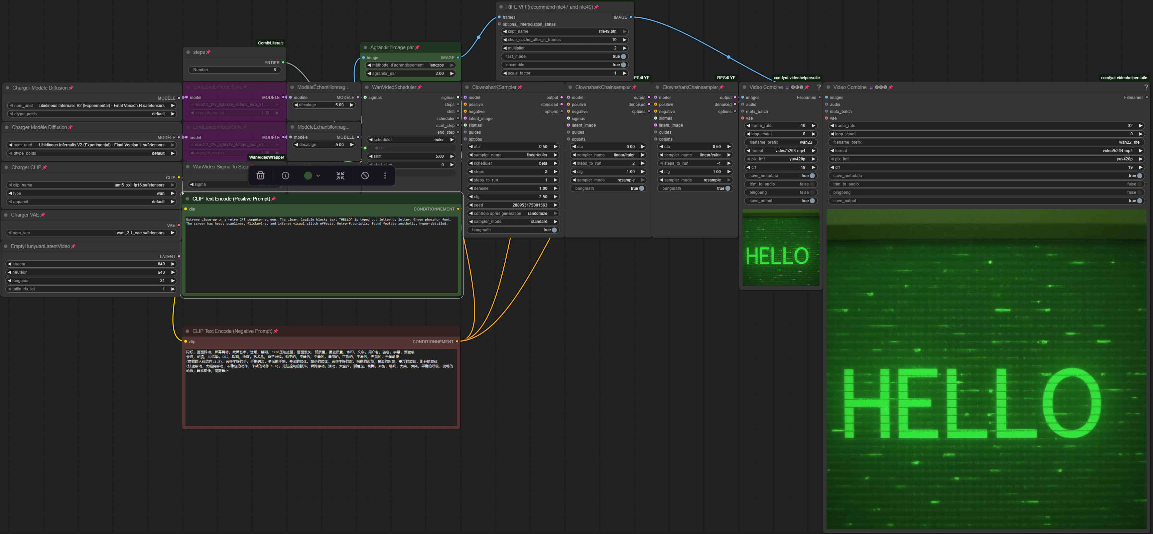Click the pin icon on ClownsharKSampler title

tap(520, 87)
